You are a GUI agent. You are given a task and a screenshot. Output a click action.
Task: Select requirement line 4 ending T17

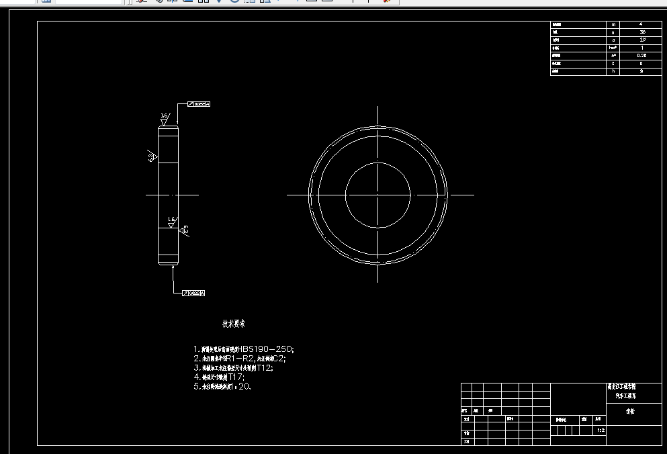coord(219,377)
